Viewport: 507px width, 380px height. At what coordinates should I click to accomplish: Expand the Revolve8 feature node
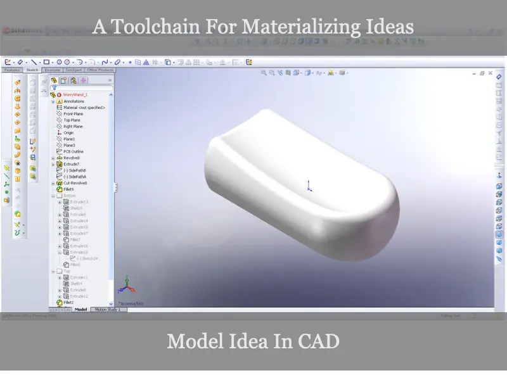tap(53, 158)
